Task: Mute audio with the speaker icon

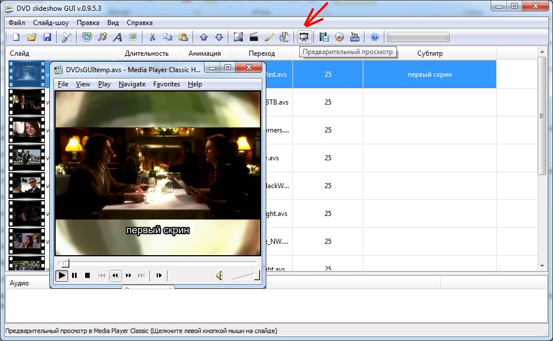Action: pos(219,275)
